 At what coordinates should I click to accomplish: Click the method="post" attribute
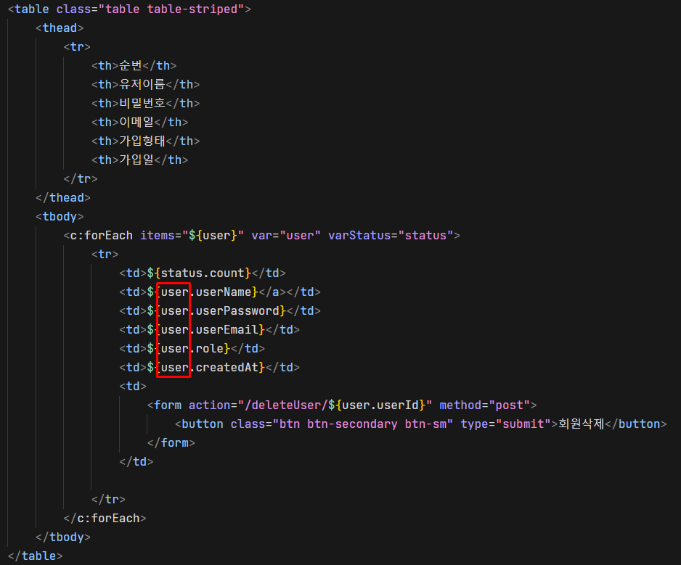coord(485,405)
